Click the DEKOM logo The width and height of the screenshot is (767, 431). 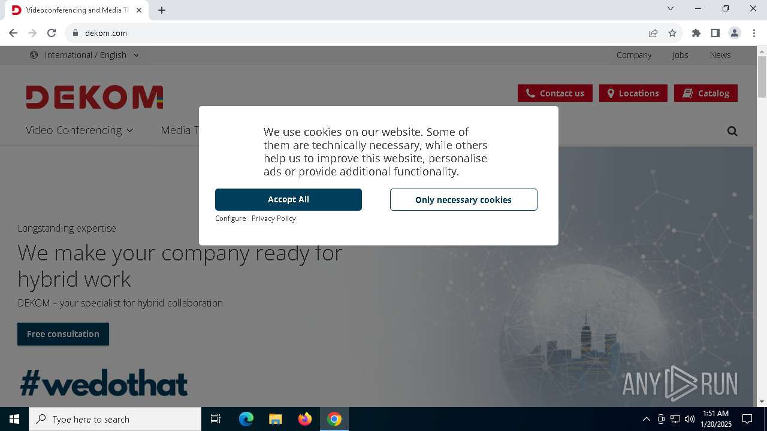point(95,97)
